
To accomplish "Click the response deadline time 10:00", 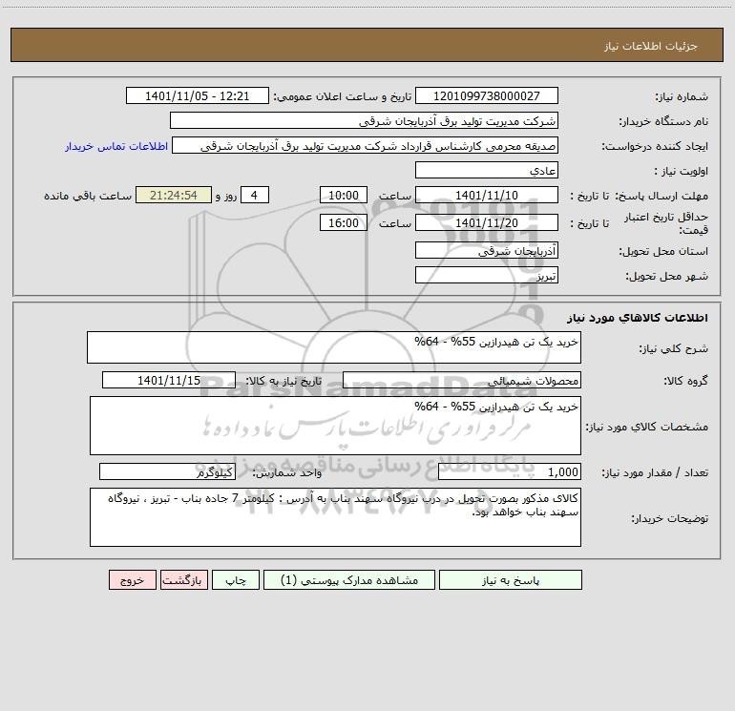I will coord(343,195).
